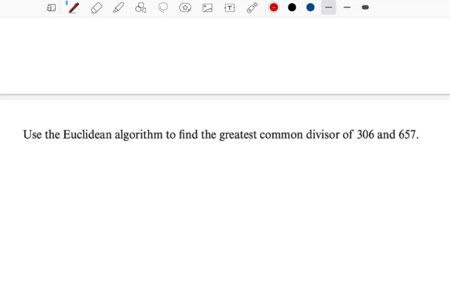The image size is (450, 281).
Task: Select the medium stroke width
Action: [347, 7]
